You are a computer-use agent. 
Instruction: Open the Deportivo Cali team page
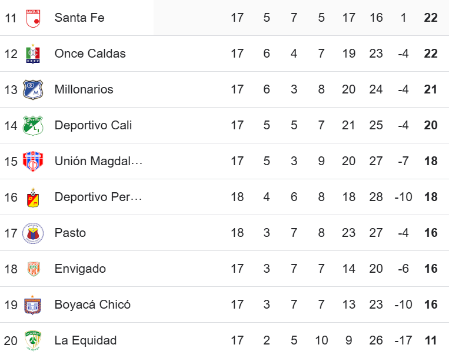coord(93,125)
